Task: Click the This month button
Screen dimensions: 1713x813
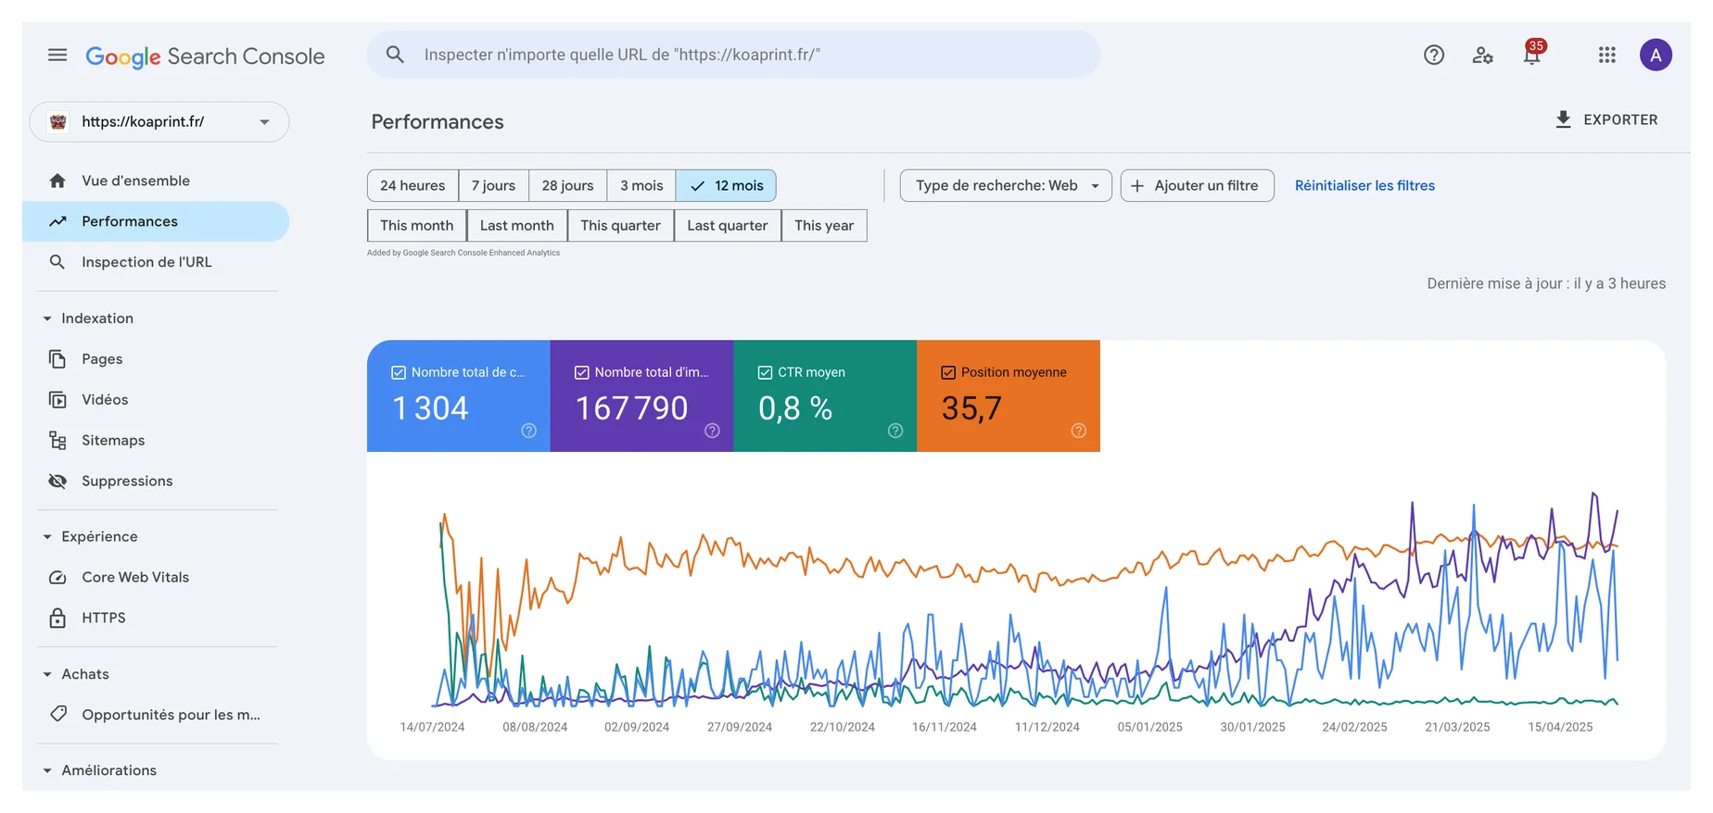Action: (x=417, y=225)
